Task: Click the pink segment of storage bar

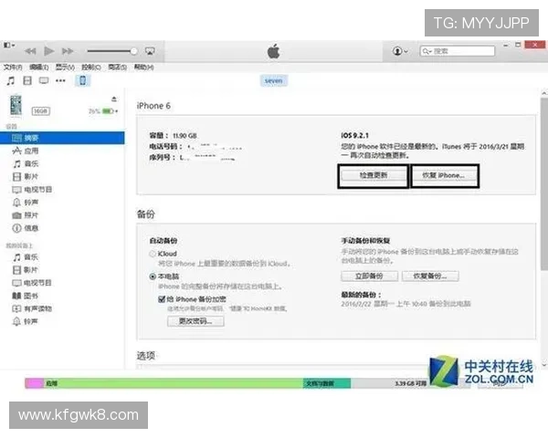Action: coord(34,383)
